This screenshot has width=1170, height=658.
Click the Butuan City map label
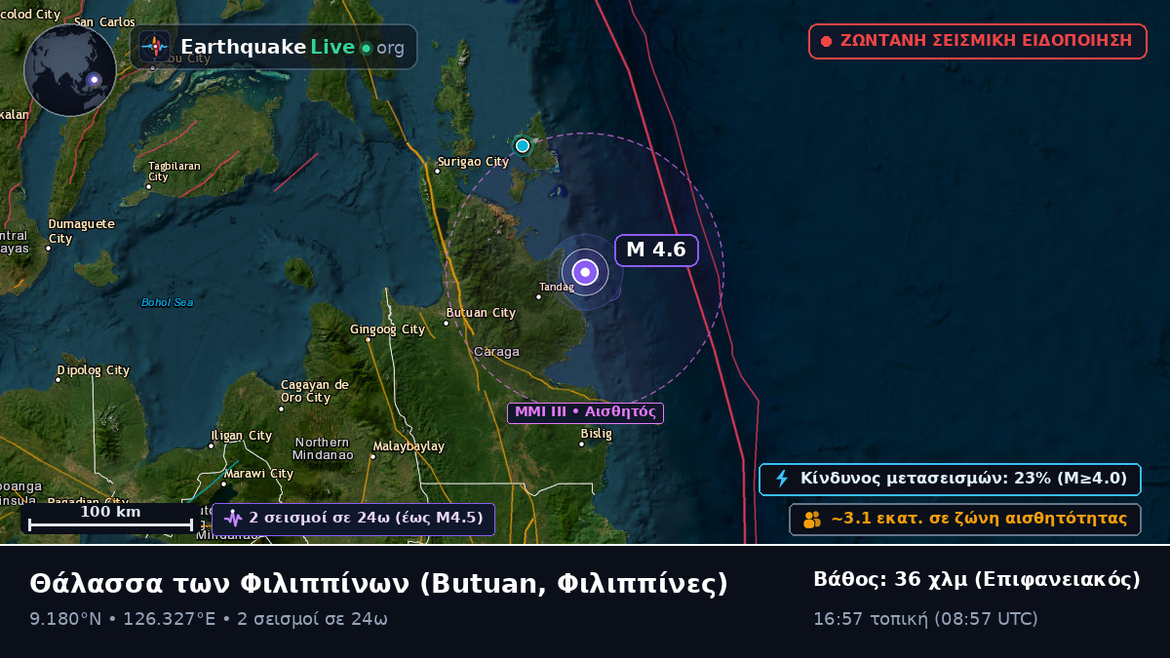pos(481,313)
